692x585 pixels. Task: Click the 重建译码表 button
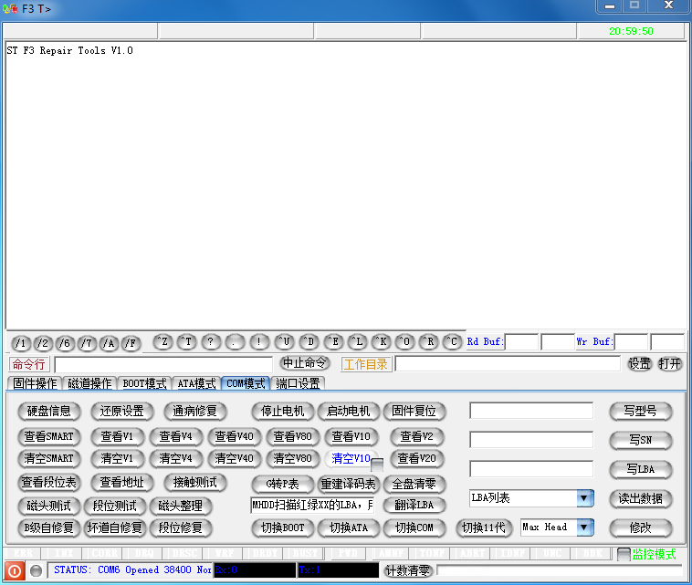[x=348, y=485]
